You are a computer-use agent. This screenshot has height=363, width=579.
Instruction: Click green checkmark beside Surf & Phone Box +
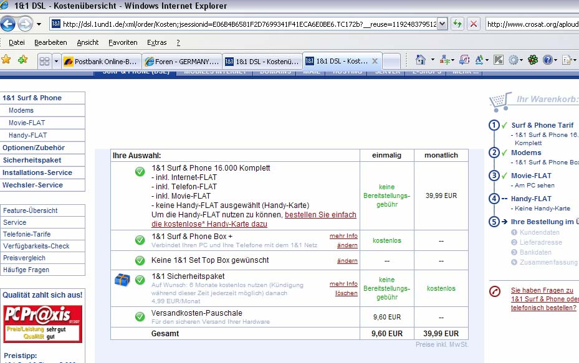[140, 240]
